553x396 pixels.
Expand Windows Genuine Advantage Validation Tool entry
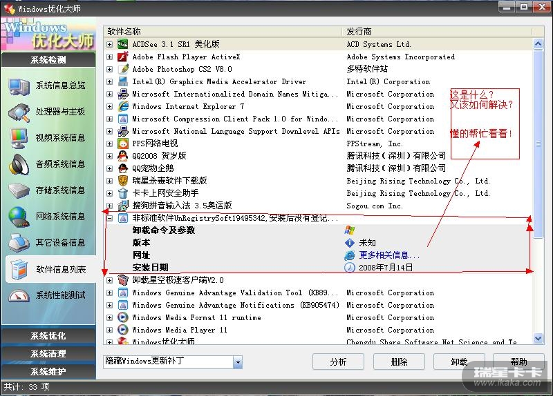(x=110, y=293)
